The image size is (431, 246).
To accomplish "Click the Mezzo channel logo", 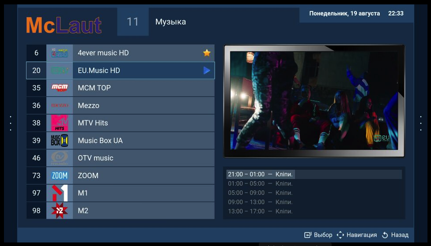I will pos(59,105).
